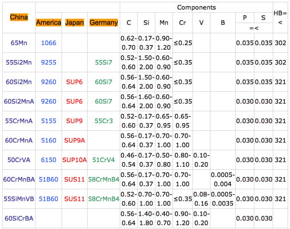290x229 pixels.
Task: Open the German grade 51CrV4
Action: [x=104, y=160]
